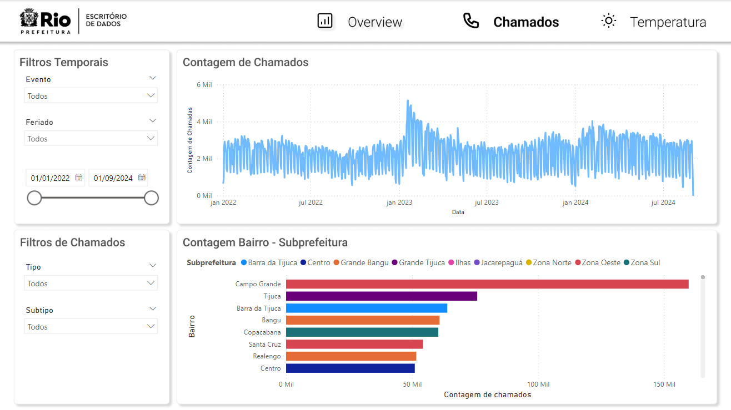Click the Overview bar chart icon
The image size is (731, 410).
coord(325,21)
